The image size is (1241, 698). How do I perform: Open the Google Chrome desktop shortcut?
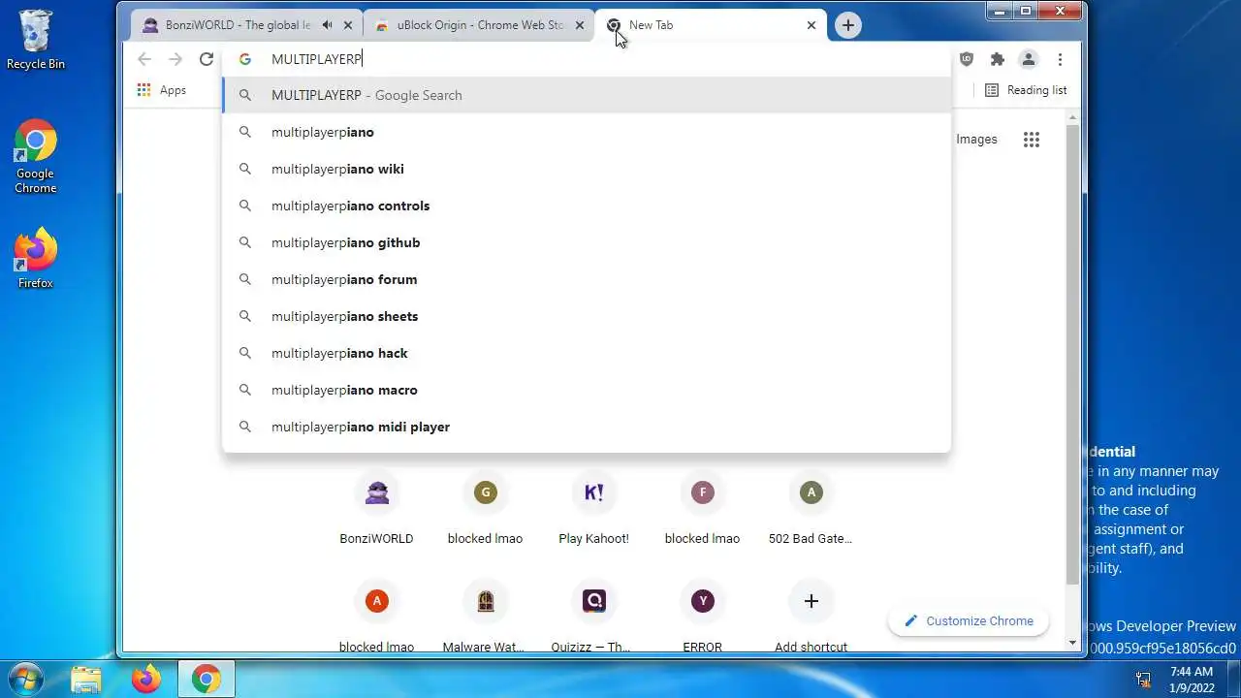[x=36, y=157]
